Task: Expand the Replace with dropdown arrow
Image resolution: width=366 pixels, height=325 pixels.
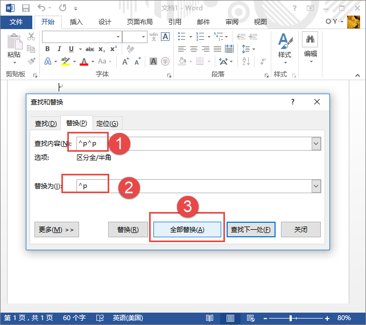Action: tap(316, 186)
